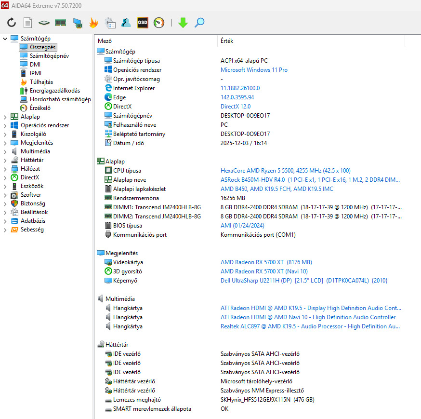Open Internet Explorer version 11.1882.26100.0 link

point(240,88)
